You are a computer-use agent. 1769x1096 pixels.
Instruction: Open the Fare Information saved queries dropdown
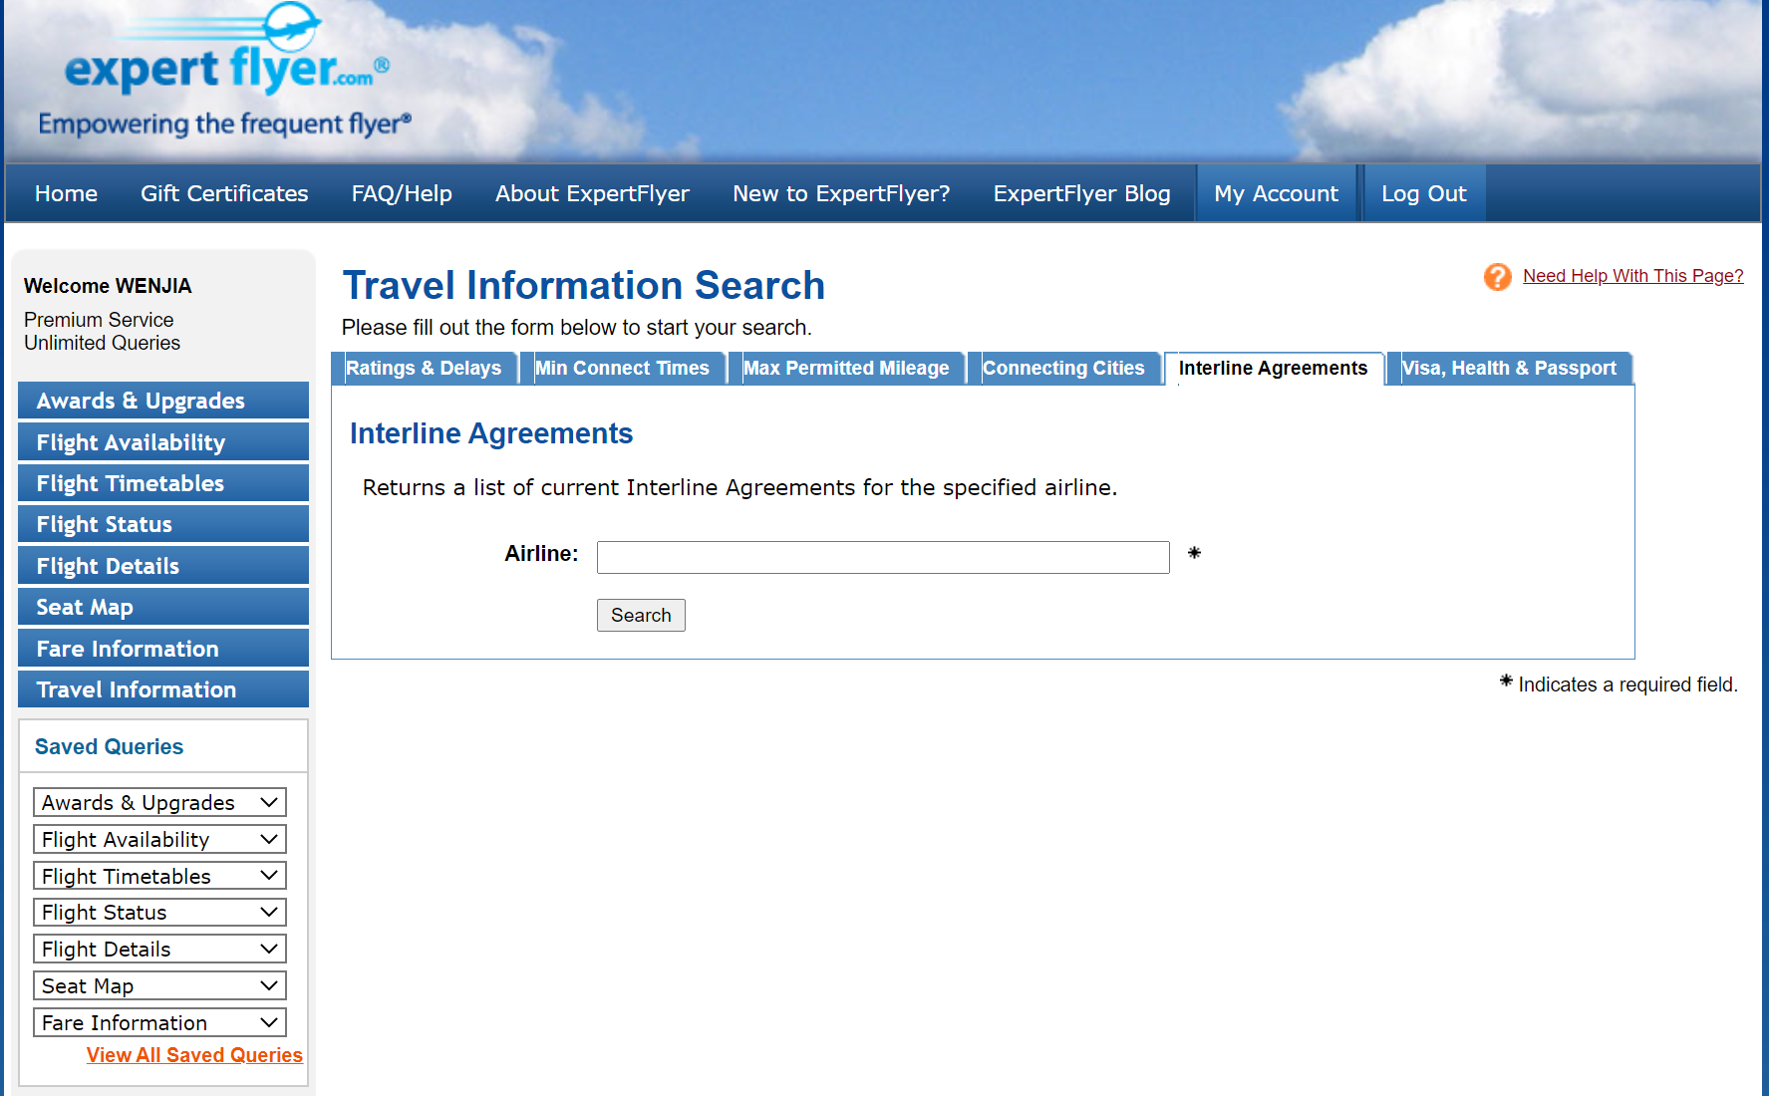pyautogui.click(x=159, y=1023)
